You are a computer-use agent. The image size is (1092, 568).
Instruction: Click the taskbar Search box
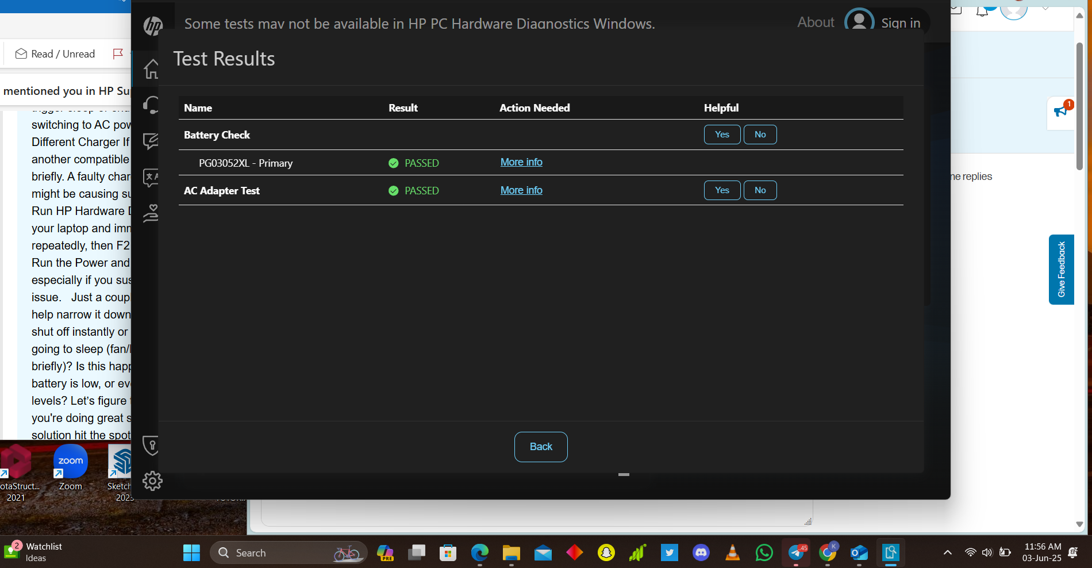coord(289,552)
